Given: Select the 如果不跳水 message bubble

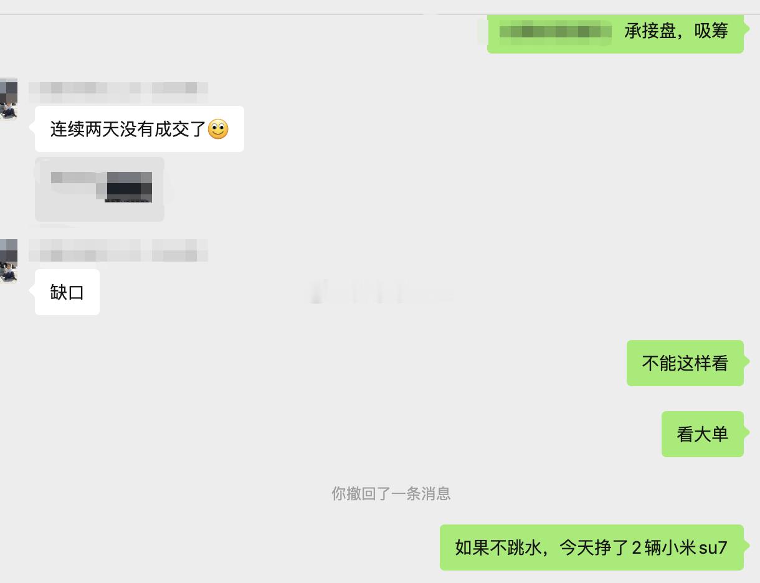Looking at the screenshot, I should (592, 547).
